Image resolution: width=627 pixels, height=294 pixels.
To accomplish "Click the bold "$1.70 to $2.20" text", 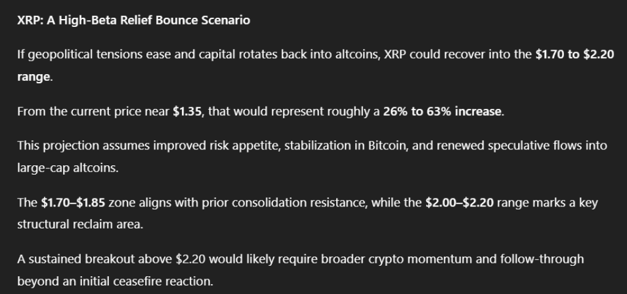I will (x=574, y=54).
